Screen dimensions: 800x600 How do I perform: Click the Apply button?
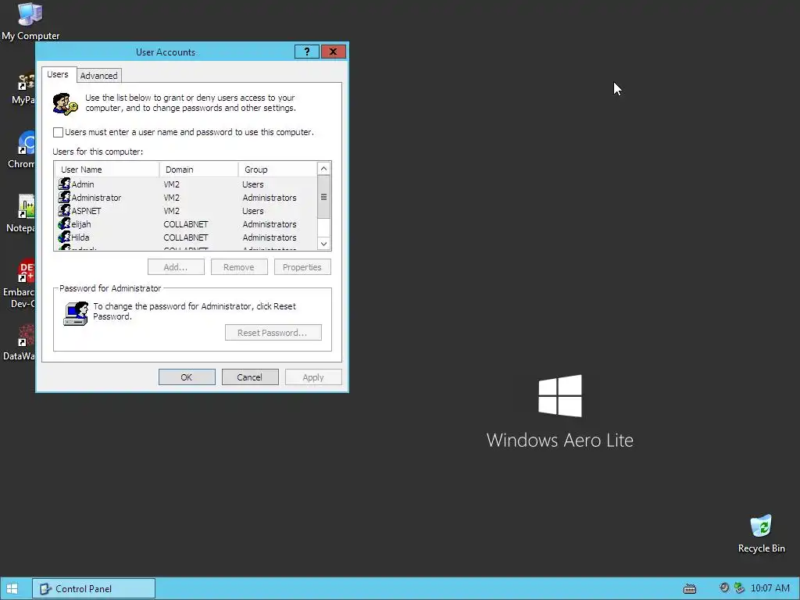pos(313,377)
